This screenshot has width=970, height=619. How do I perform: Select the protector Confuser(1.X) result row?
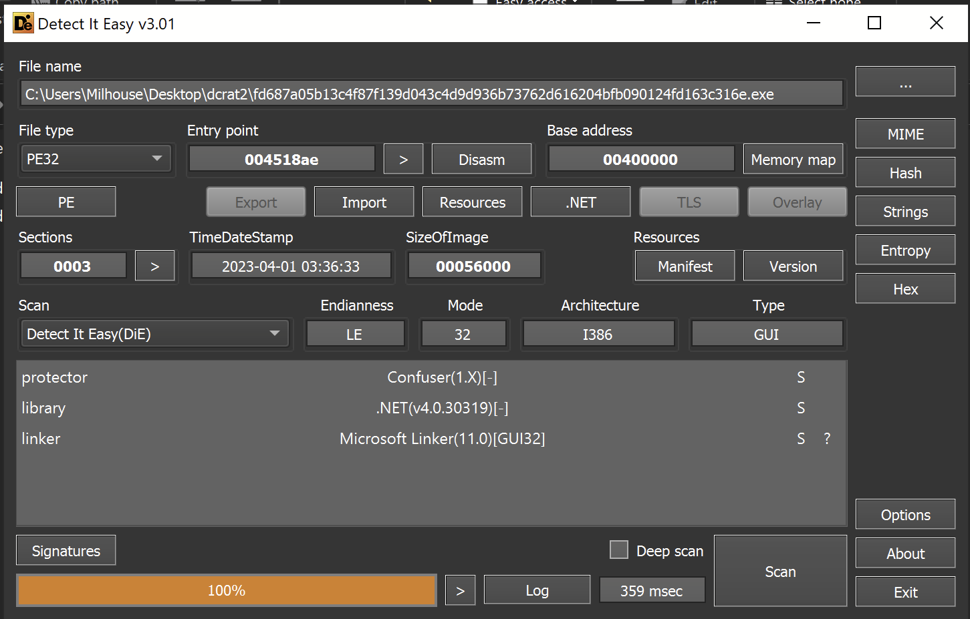(x=431, y=377)
